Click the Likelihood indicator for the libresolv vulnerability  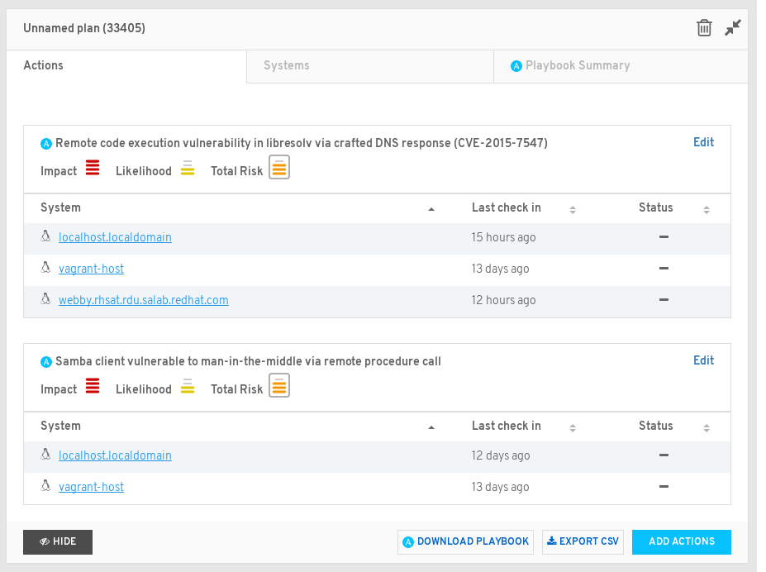click(188, 169)
